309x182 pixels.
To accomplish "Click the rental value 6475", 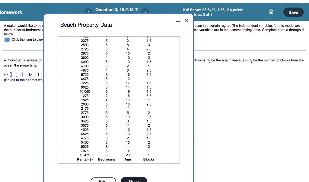I will tap(85, 79).
